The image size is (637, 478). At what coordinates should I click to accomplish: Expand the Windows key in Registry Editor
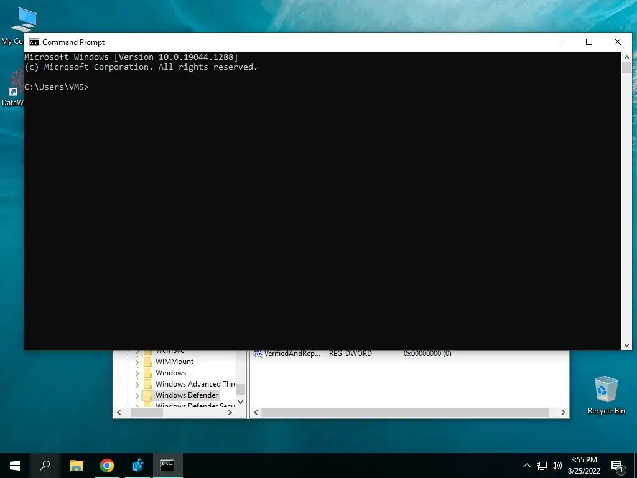pos(137,373)
